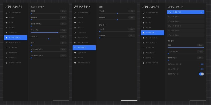Image resolution: width=211 pixels, height=105 pixels.
Task: Click the 速度 不透明度 slider handle
Action: 117,20
